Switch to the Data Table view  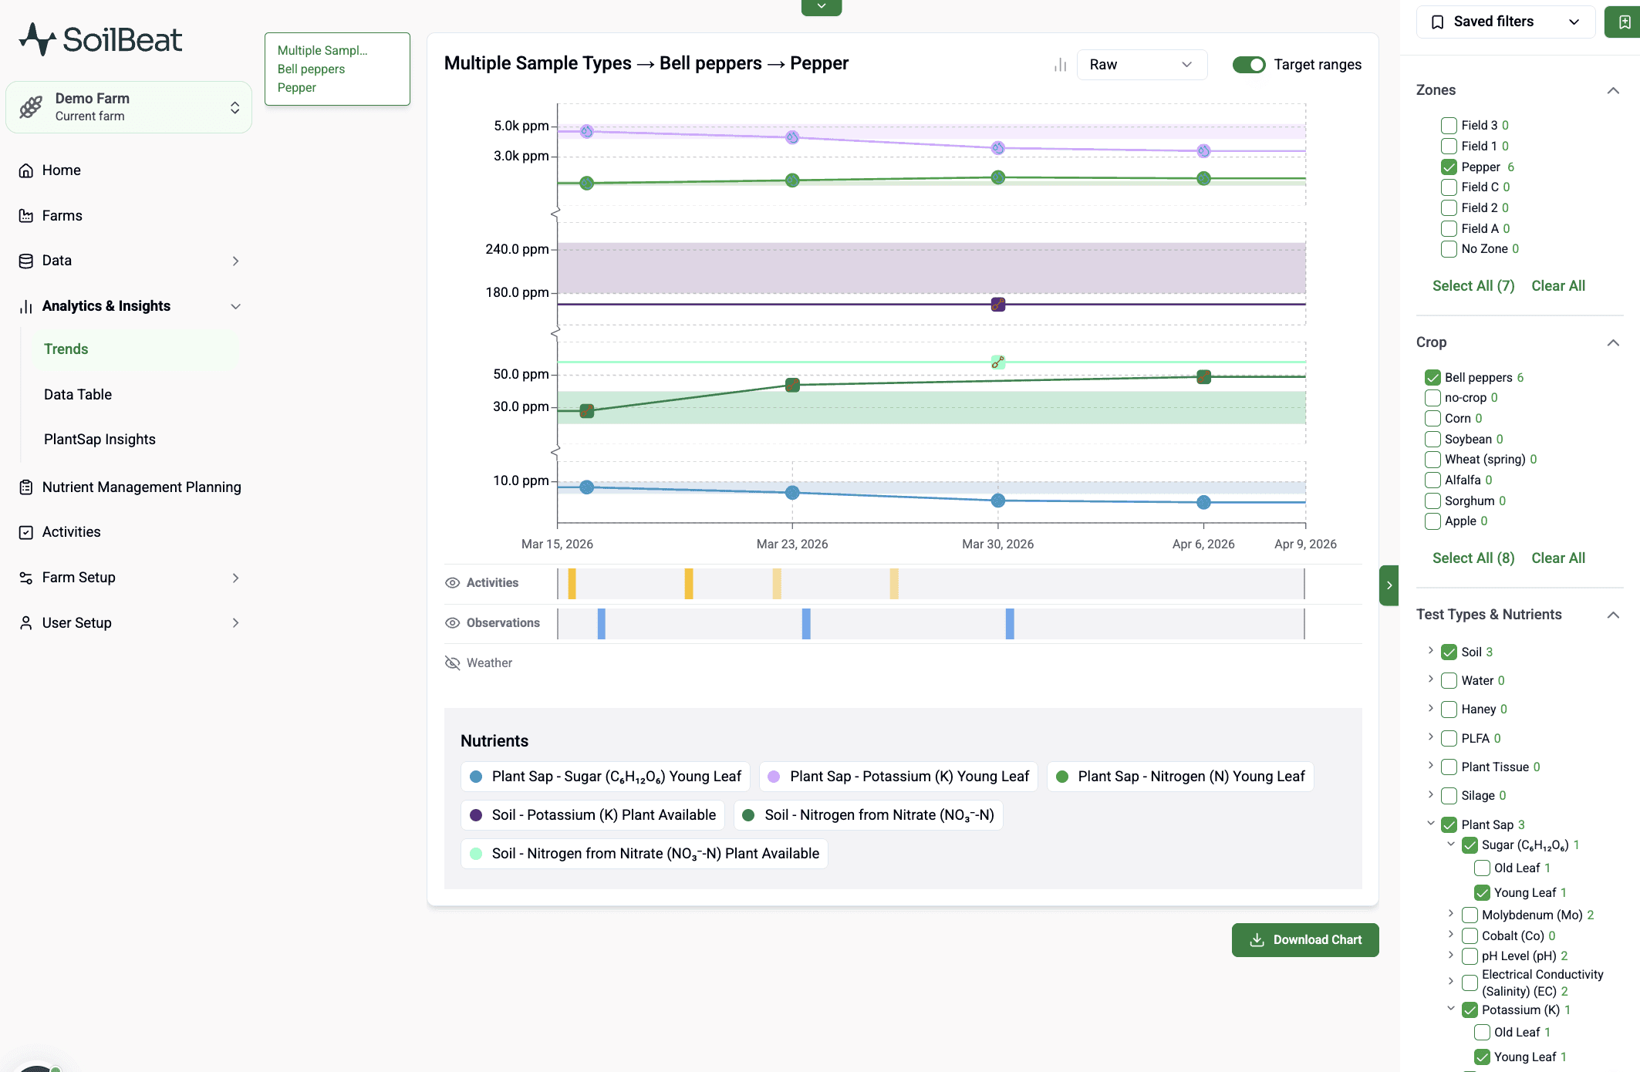[x=77, y=394]
